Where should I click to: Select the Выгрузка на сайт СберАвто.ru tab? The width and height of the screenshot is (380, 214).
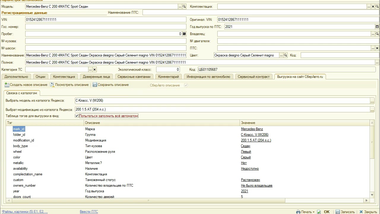(x=300, y=77)
